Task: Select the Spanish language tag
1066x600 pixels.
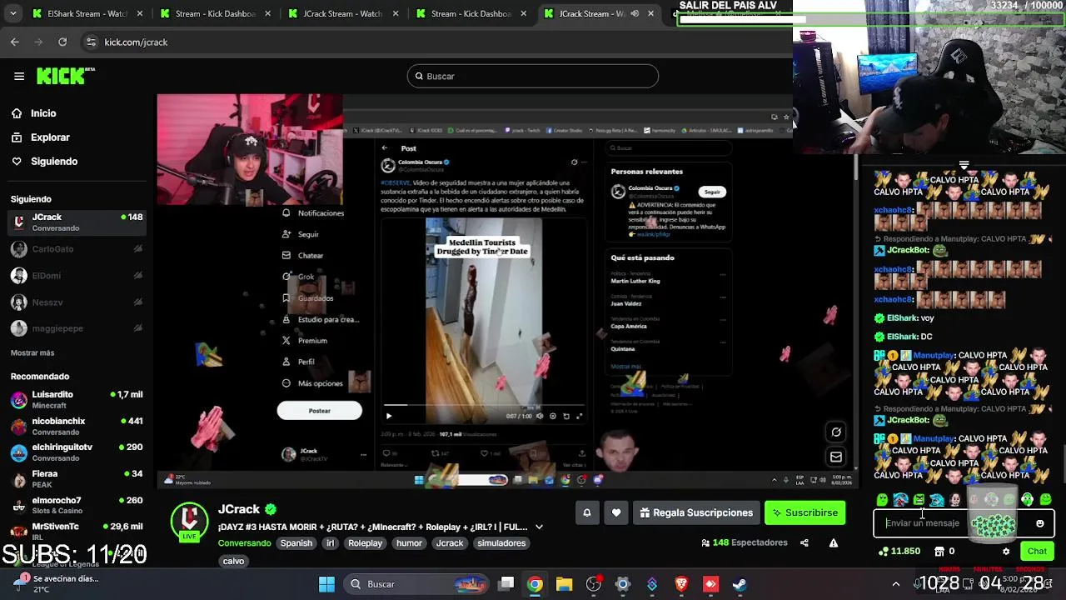Action: (x=296, y=543)
